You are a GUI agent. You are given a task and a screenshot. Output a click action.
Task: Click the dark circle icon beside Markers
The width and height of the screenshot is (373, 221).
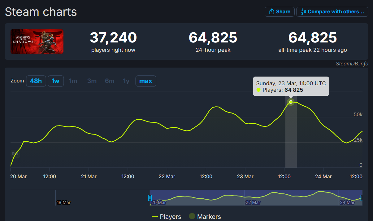point(192,216)
